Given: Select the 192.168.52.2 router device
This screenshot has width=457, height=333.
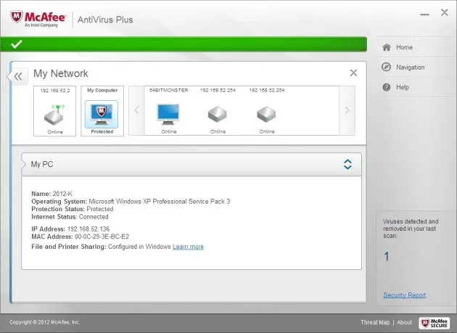Looking at the screenshot, I should click(55, 111).
